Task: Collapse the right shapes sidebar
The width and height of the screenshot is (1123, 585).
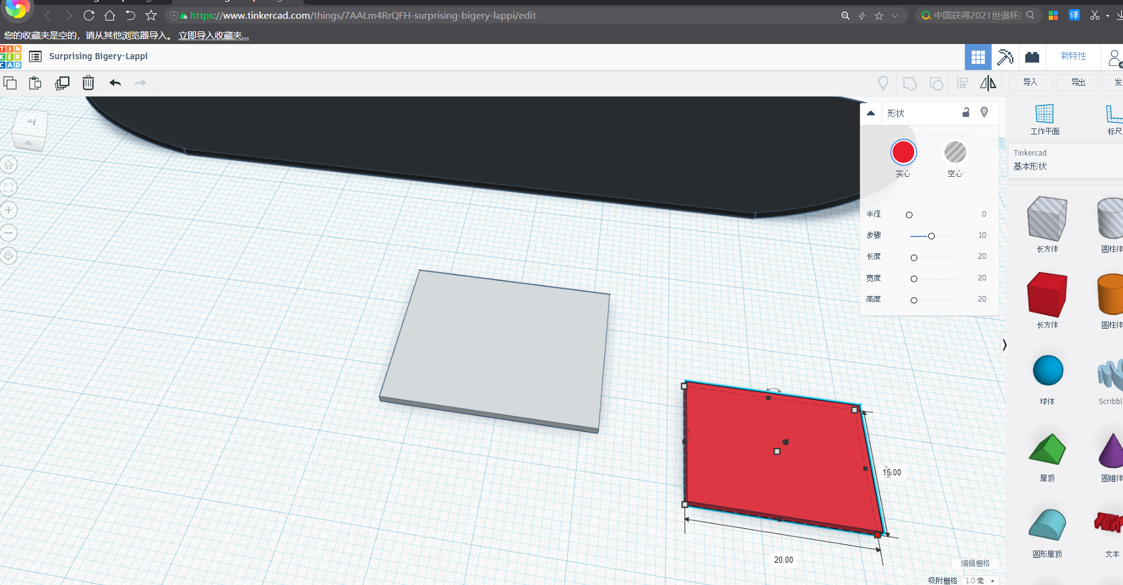Action: pyautogui.click(x=1004, y=345)
